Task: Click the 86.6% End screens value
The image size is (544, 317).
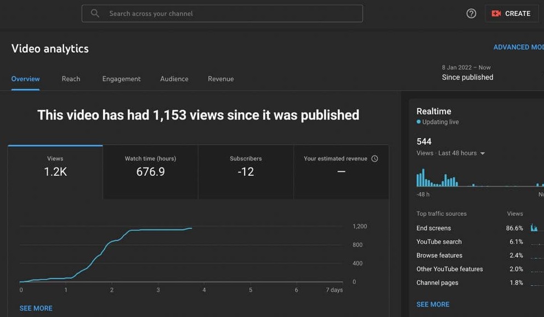Action: [514, 228]
